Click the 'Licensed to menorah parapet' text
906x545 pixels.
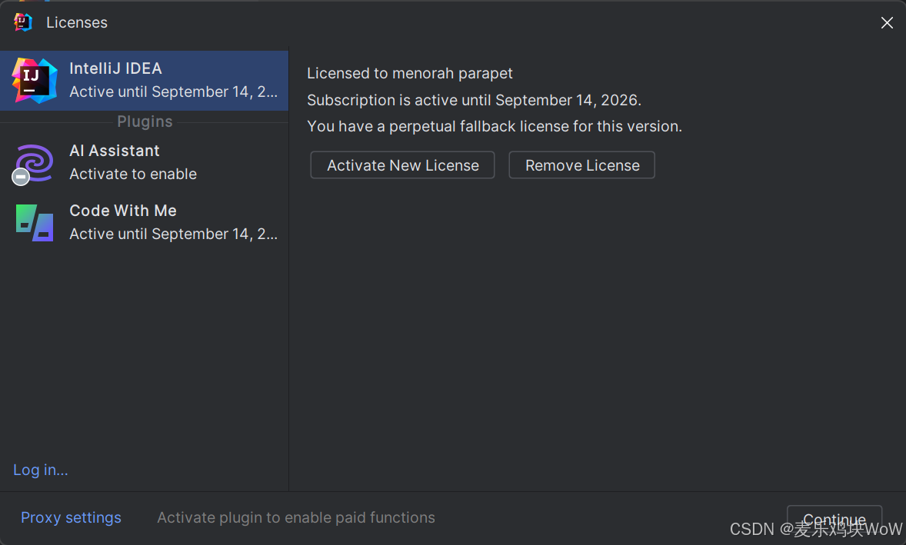point(410,73)
